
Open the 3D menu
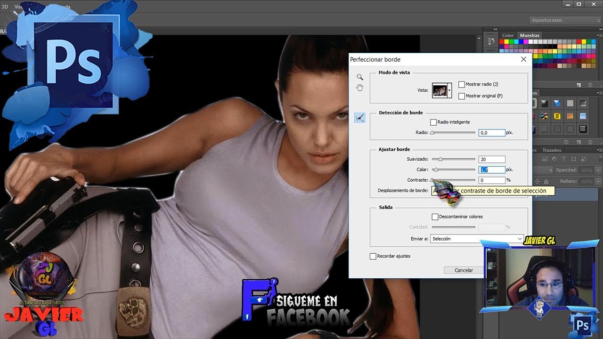tap(5, 7)
